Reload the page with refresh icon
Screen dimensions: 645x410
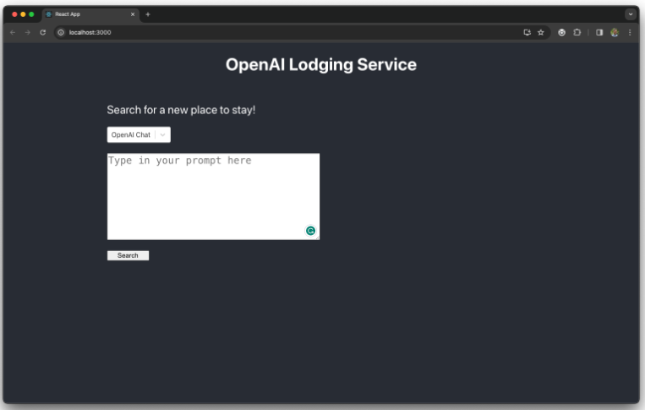(43, 32)
